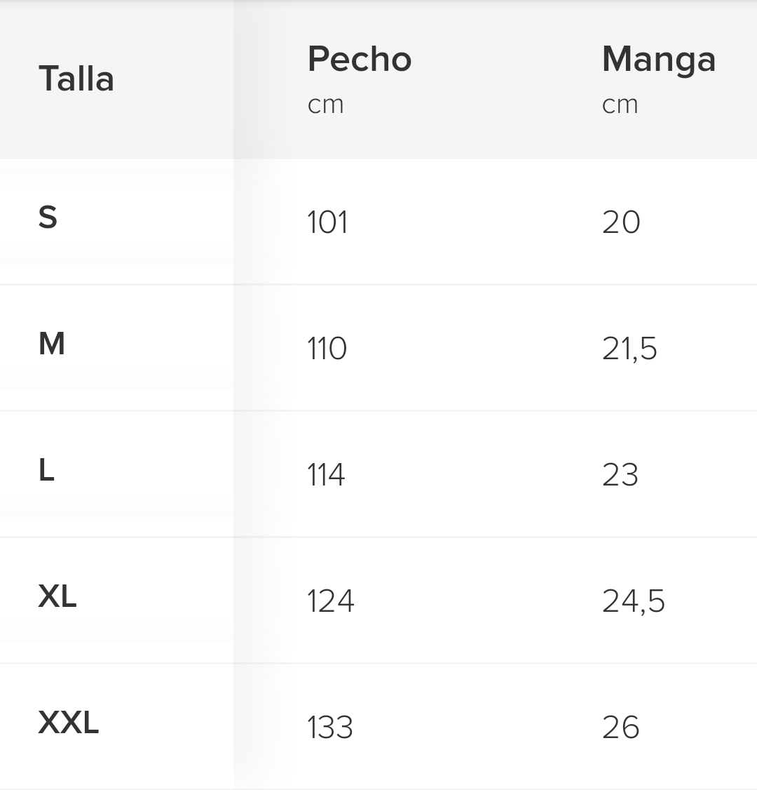This screenshot has width=757, height=790.
Task: Select size S row label
Action: click(48, 217)
